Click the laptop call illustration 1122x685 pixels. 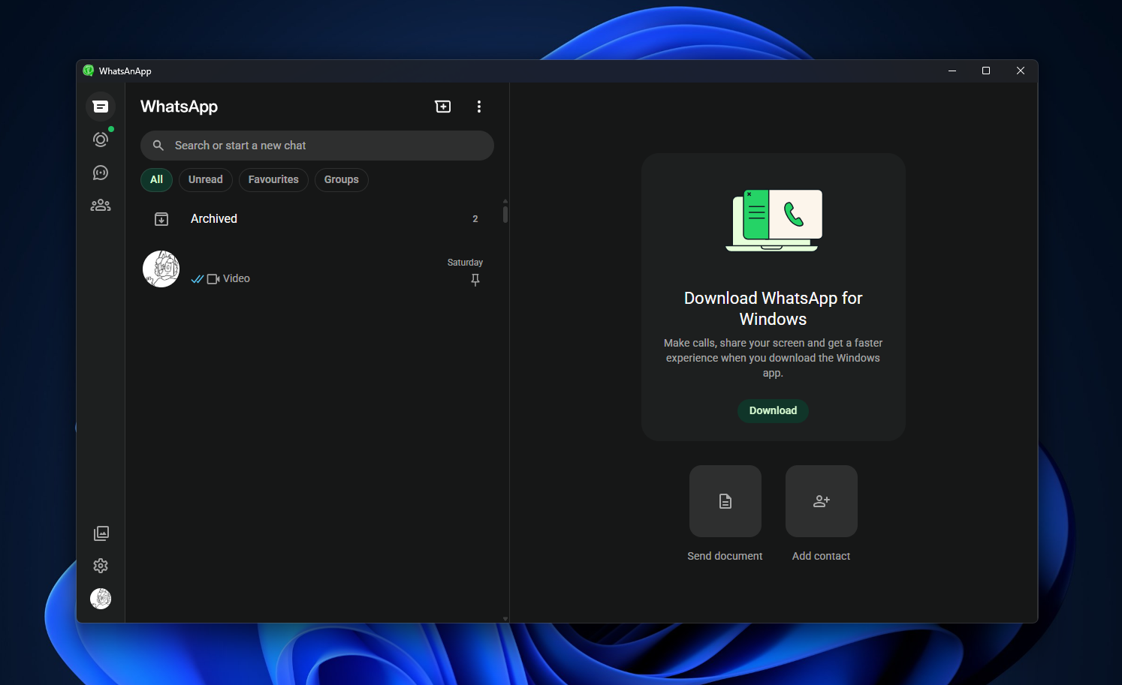click(774, 220)
